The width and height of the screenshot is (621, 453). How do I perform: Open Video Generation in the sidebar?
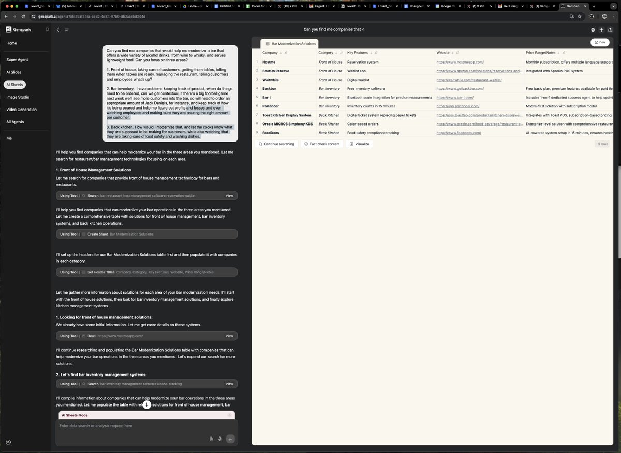[x=21, y=110]
